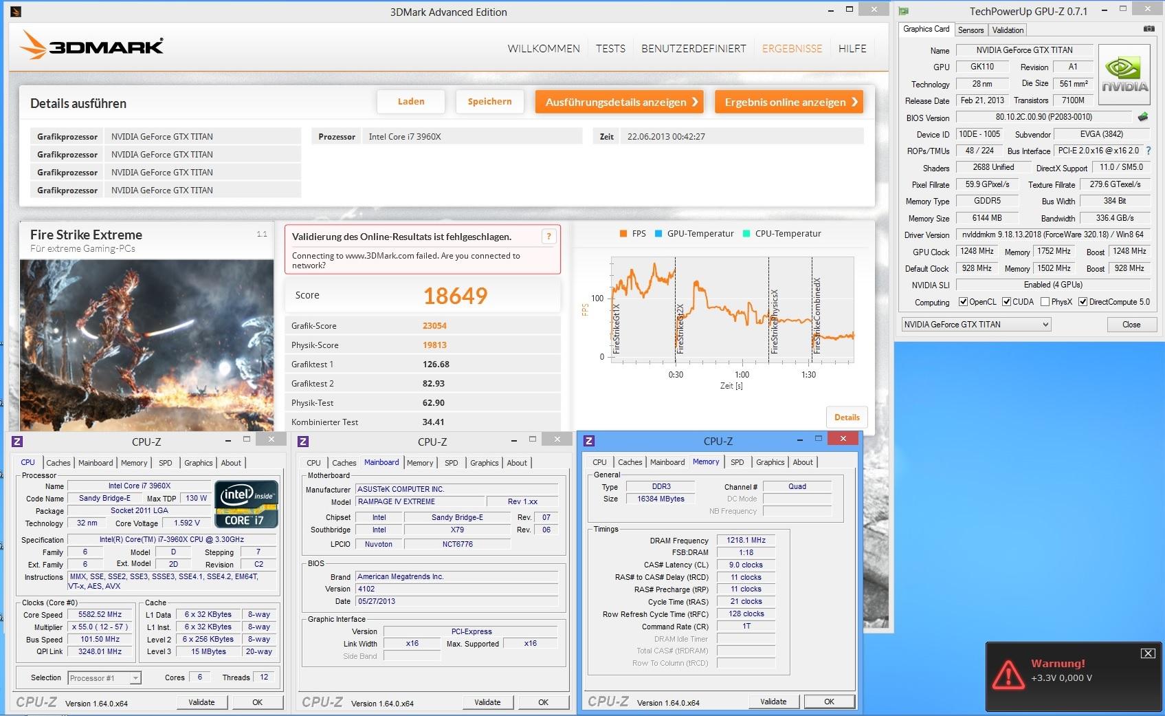Open HILFE in 3DMark navigation

tap(852, 49)
